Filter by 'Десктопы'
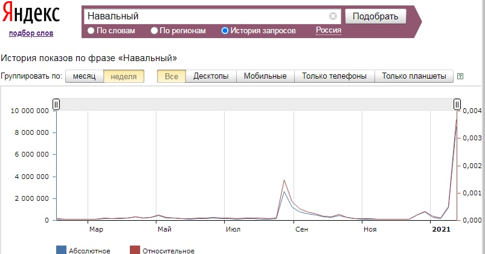 pos(211,76)
